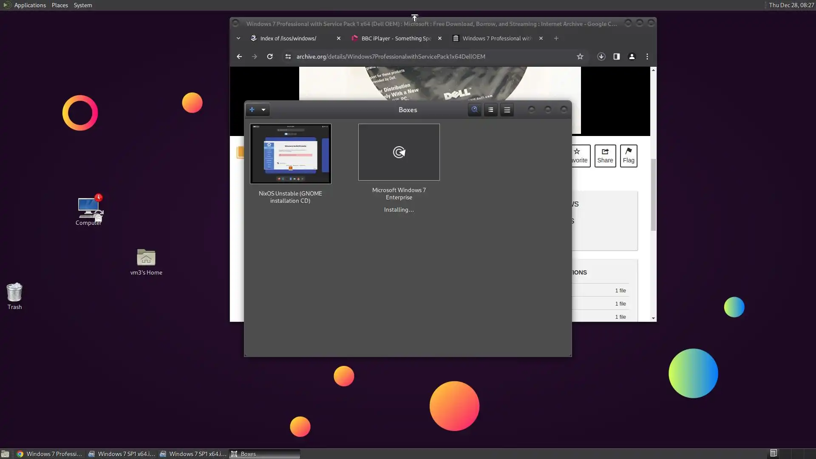Toggle the Boxes search button
This screenshot has width=816, height=459.
pos(474,110)
